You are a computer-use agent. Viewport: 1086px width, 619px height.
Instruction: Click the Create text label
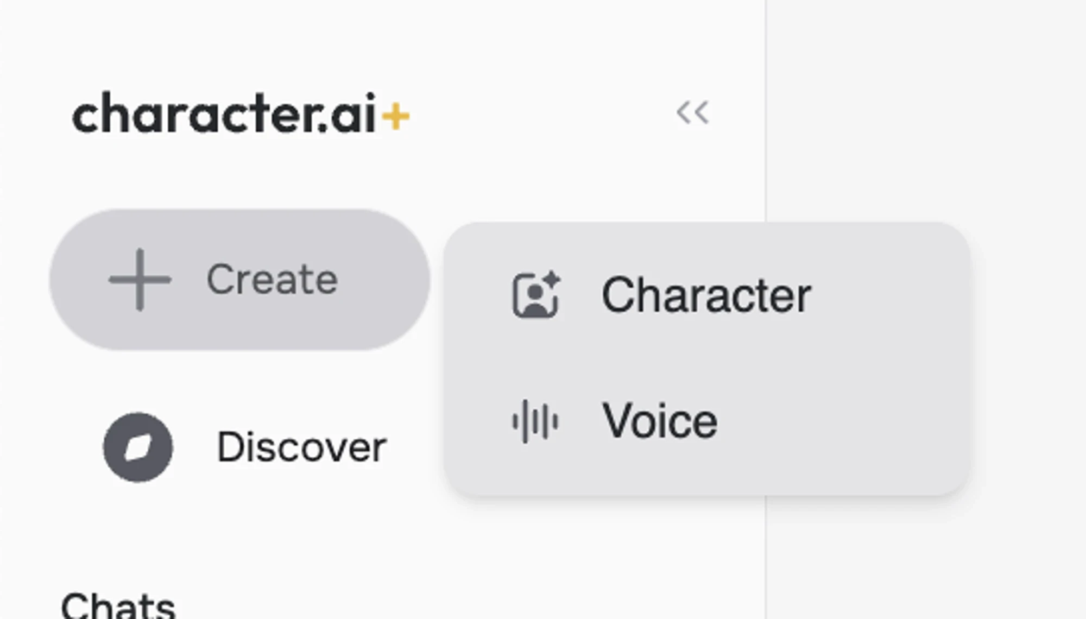click(x=272, y=280)
